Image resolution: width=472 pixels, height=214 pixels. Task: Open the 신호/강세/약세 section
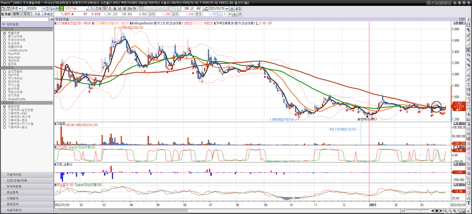[x=27, y=181]
